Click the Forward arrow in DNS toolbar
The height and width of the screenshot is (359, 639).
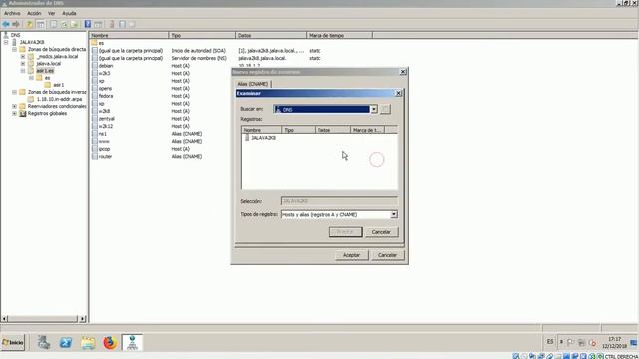(16, 24)
